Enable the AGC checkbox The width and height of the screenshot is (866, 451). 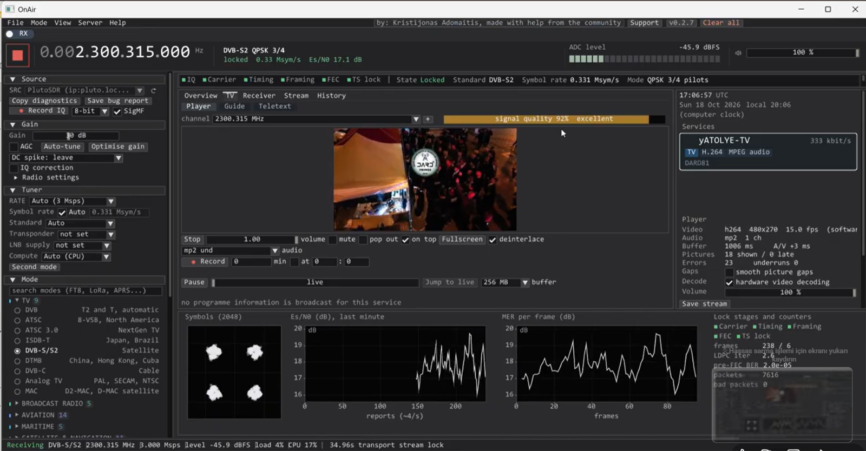coord(14,147)
